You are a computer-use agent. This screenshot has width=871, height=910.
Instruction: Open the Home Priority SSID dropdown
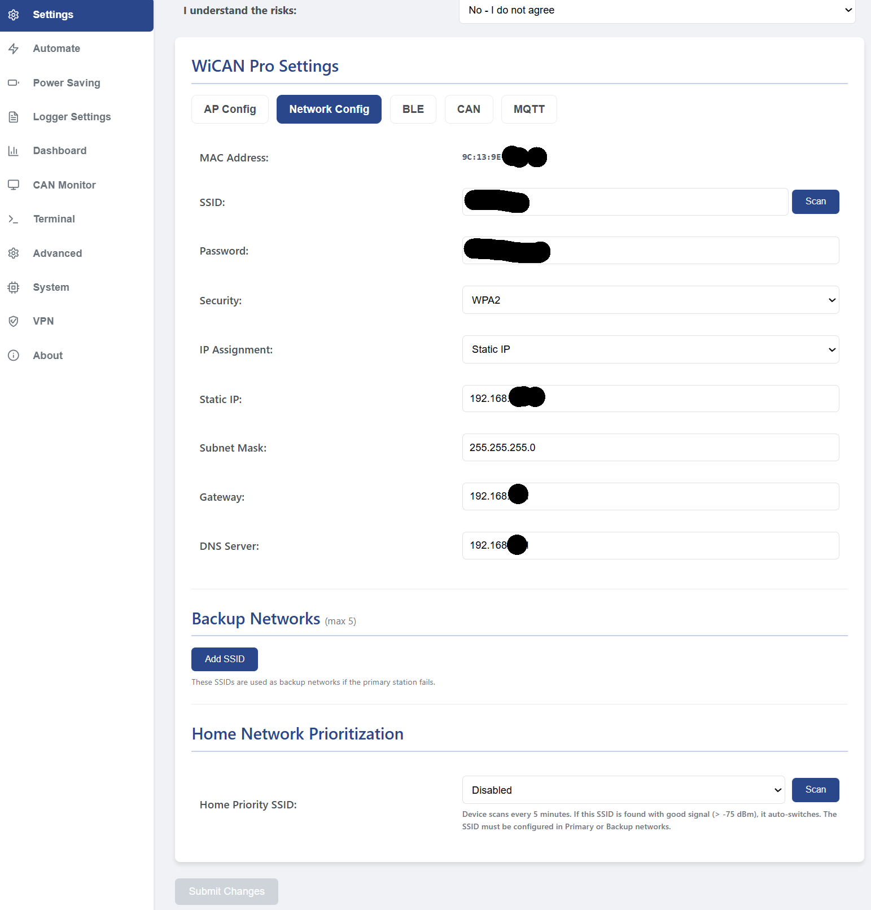pyautogui.click(x=623, y=790)
